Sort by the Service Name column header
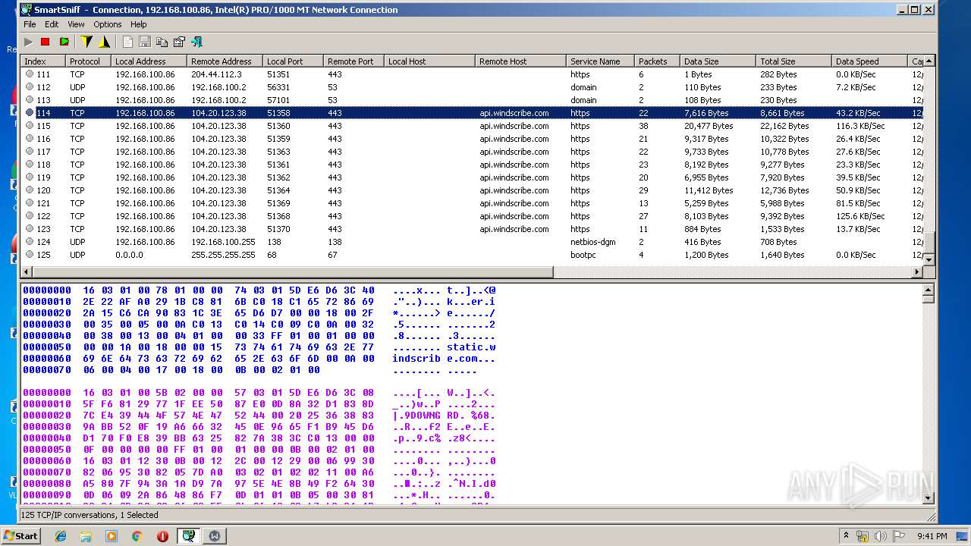 600,61
